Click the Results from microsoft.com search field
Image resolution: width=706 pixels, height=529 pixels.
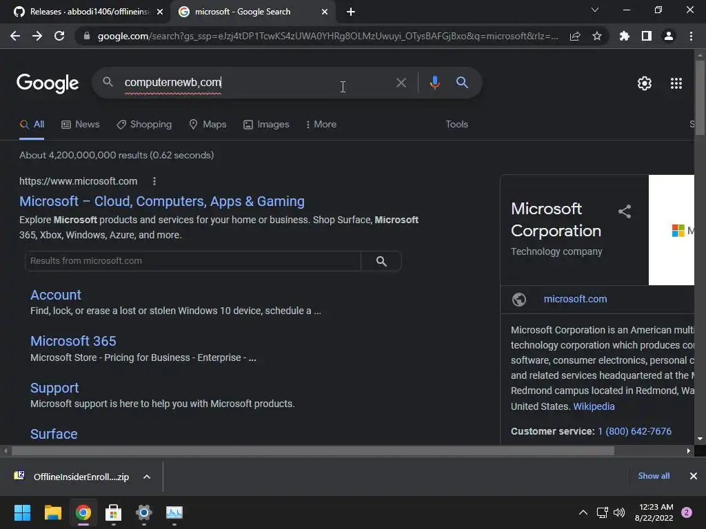pos(193,261)
